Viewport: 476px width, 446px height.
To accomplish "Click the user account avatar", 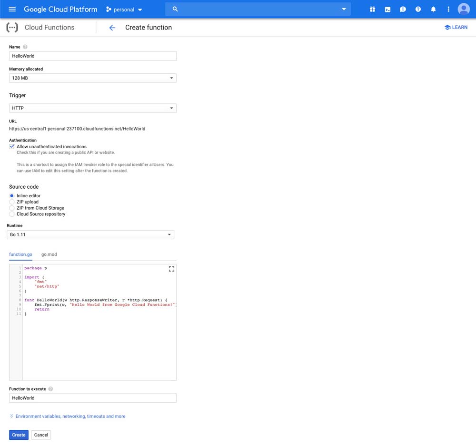I will pyautogui.click(x=464, y=9).
